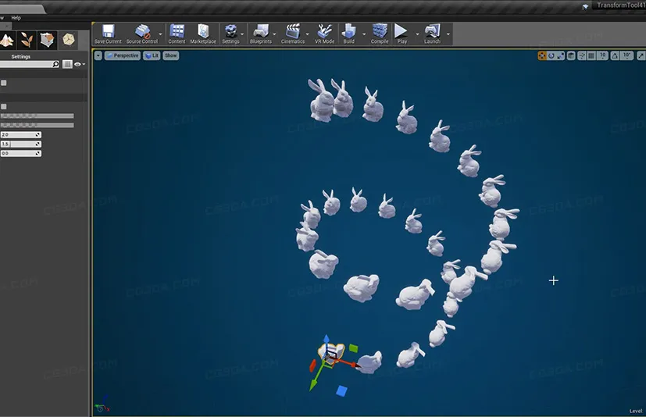Image resolution: width=646 pixels, height=417 pixels.
Task: Click the property matrix grid icon
Action: [x=67, y=64]
